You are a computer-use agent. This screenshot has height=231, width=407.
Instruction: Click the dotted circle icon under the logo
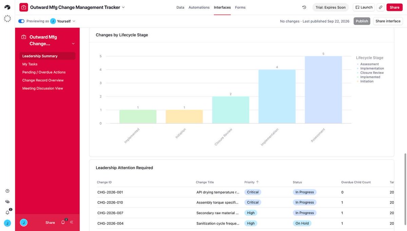[7, 19]
